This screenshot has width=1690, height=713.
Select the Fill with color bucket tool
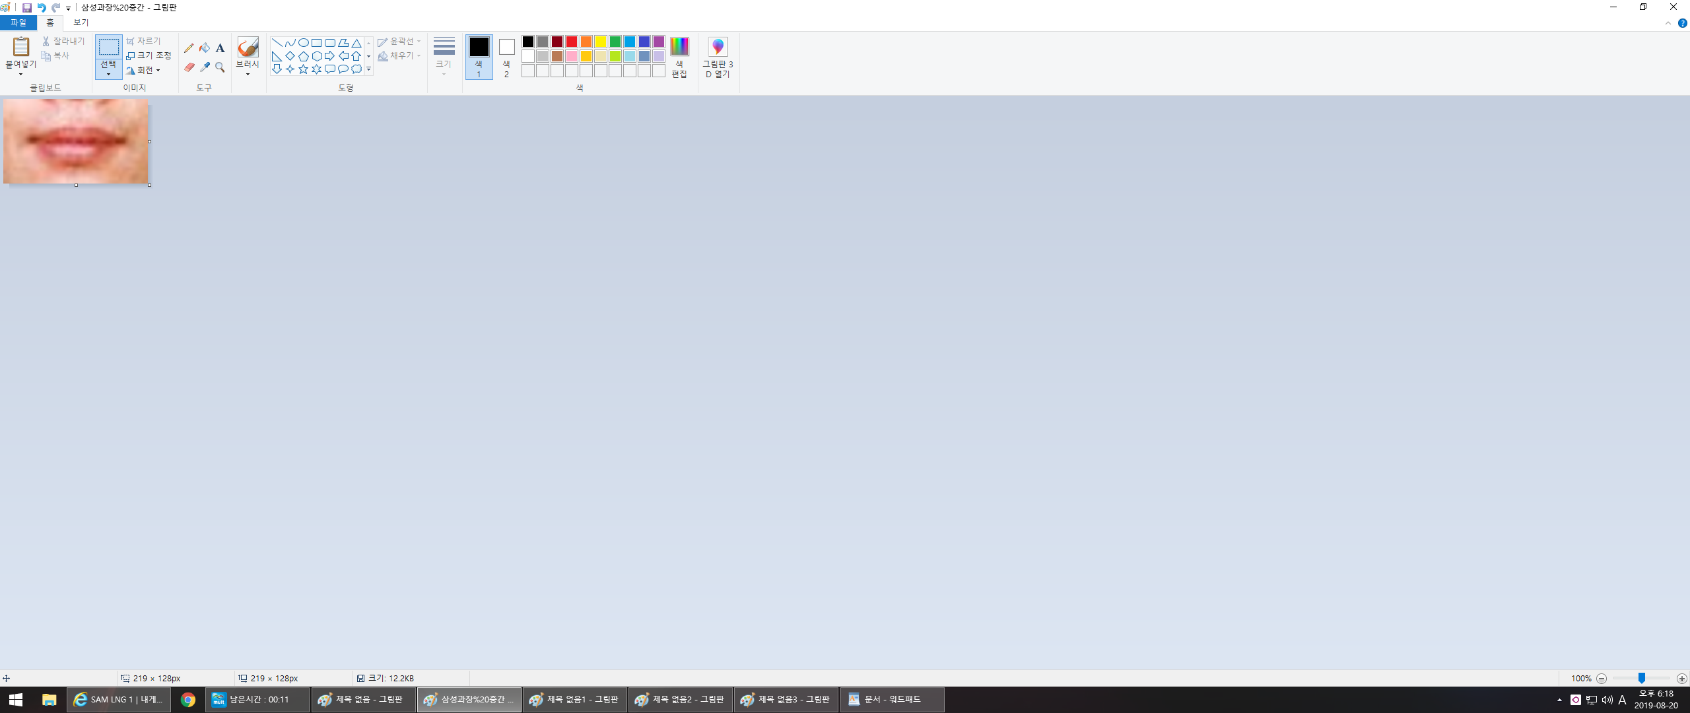(205, 48)
